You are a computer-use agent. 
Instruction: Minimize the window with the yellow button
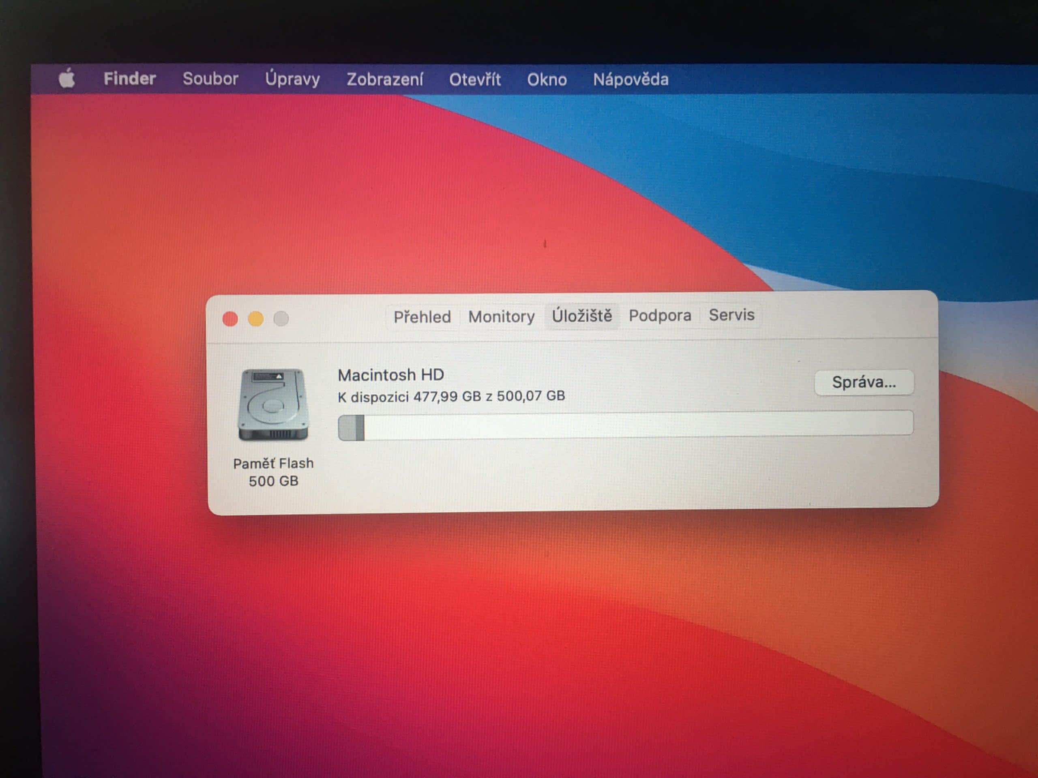[x=256, y=319]
